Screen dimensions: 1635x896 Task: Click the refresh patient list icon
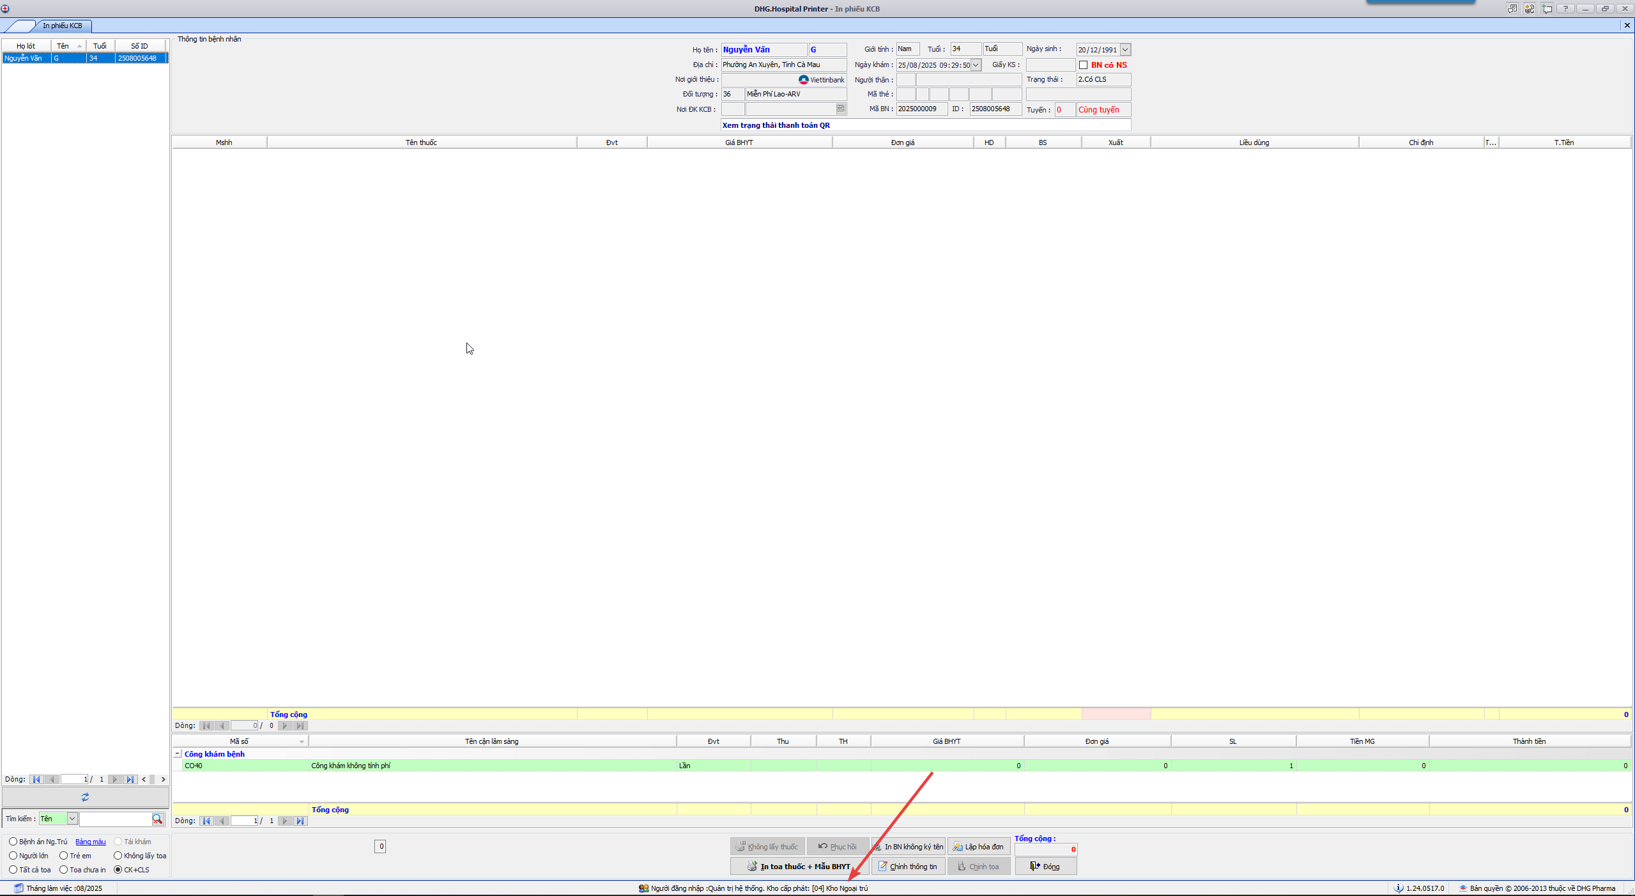(x=85, y=797)
